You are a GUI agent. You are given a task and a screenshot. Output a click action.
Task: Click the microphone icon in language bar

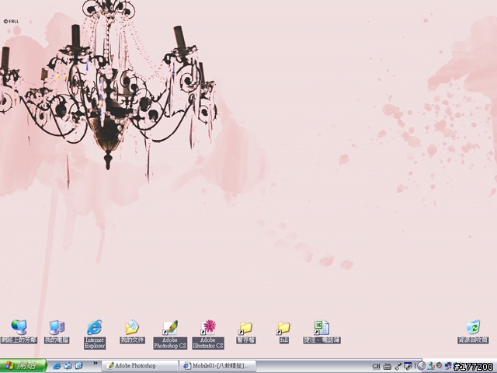coord(398,366)
